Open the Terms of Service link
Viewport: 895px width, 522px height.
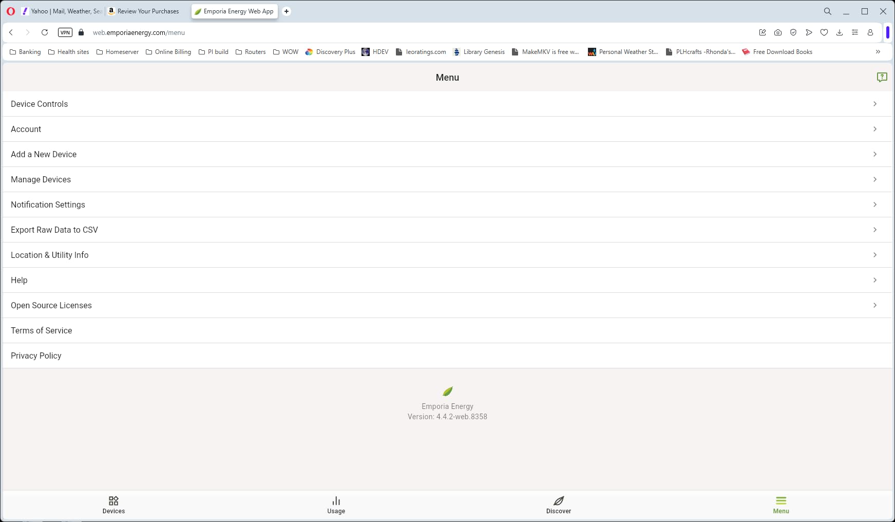(447, 330)
